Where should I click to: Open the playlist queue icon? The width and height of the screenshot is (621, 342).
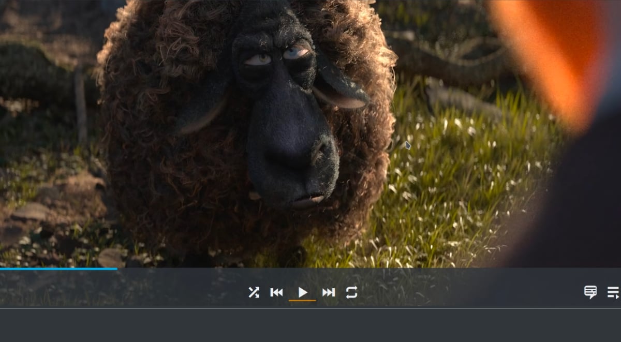[613, 293]
